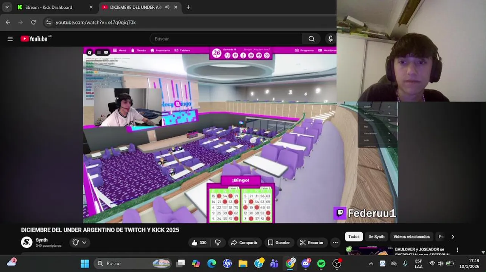Select the Videos relacionados chip
This screenshot has width=486, height=272.
tap(411, 236)
